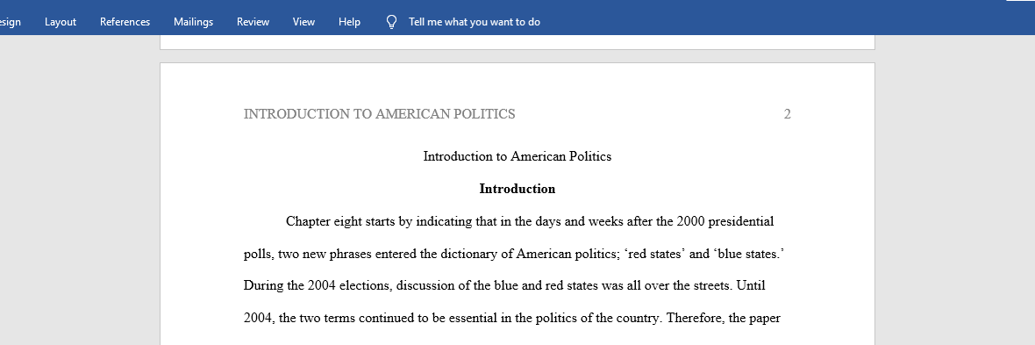Open the Mailings tab

click(193, 22)
